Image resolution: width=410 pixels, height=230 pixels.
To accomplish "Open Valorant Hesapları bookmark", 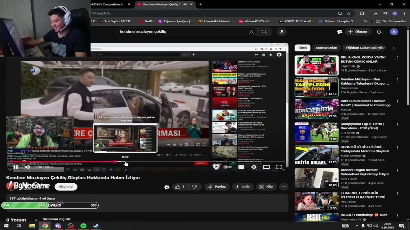I will [x=337, y=21].
